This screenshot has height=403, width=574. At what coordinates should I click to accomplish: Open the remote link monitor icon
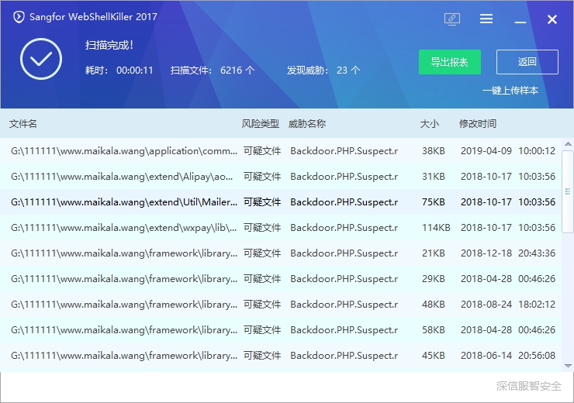coord(452,19)
